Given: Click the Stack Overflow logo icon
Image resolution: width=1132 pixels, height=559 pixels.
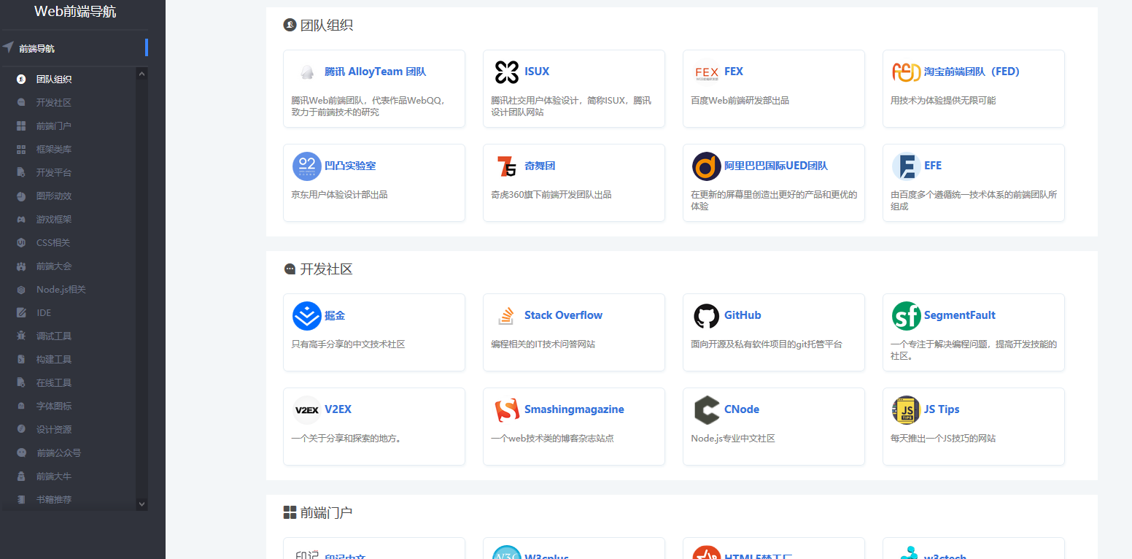Looking at the screenshot, I should tap(507, 316).
